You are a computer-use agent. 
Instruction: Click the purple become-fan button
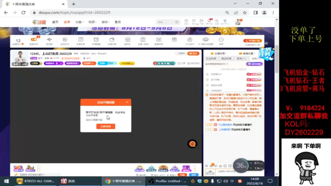tap(254, 64)
